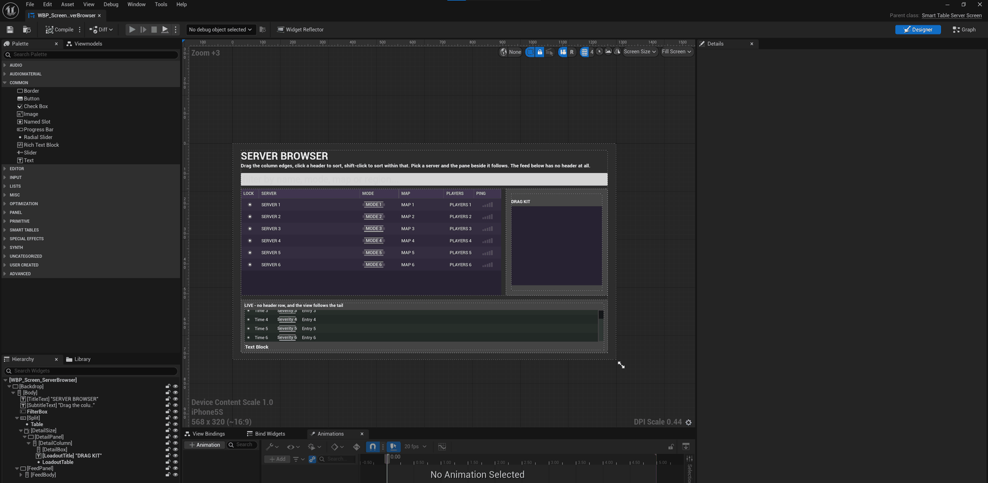The image size is (988, 483).
Task: Open the Fill Screen dropdown
Action: coord(677,52)
